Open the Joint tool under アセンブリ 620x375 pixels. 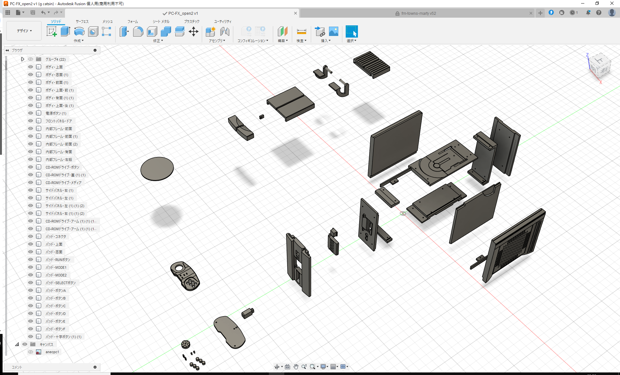[225, 31]
